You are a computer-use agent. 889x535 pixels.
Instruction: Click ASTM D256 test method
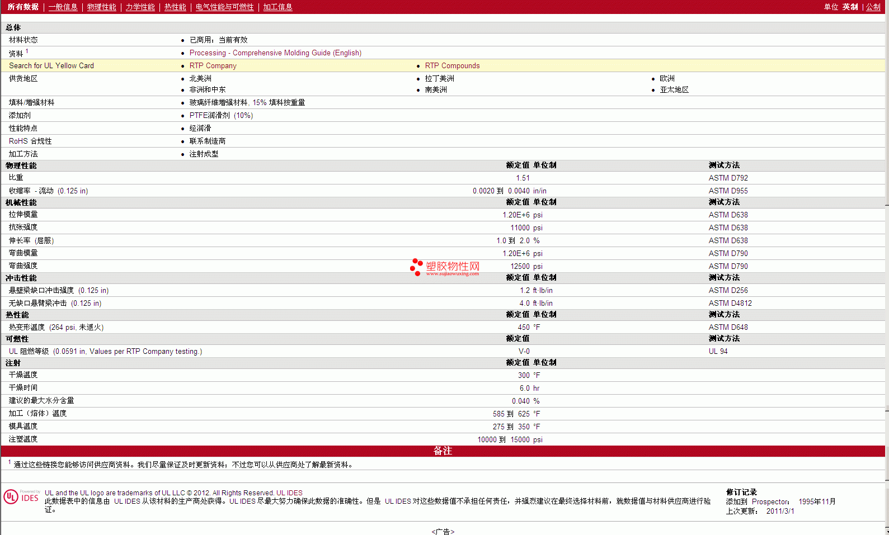coord(728,290)
